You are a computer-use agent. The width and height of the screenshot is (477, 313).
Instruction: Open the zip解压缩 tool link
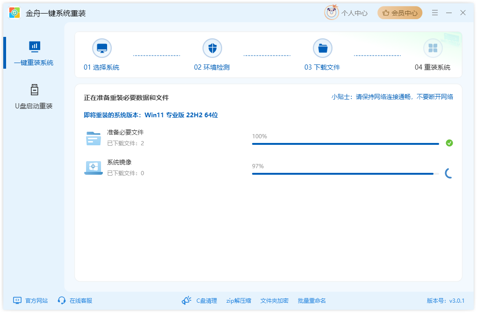coord(239,301)
